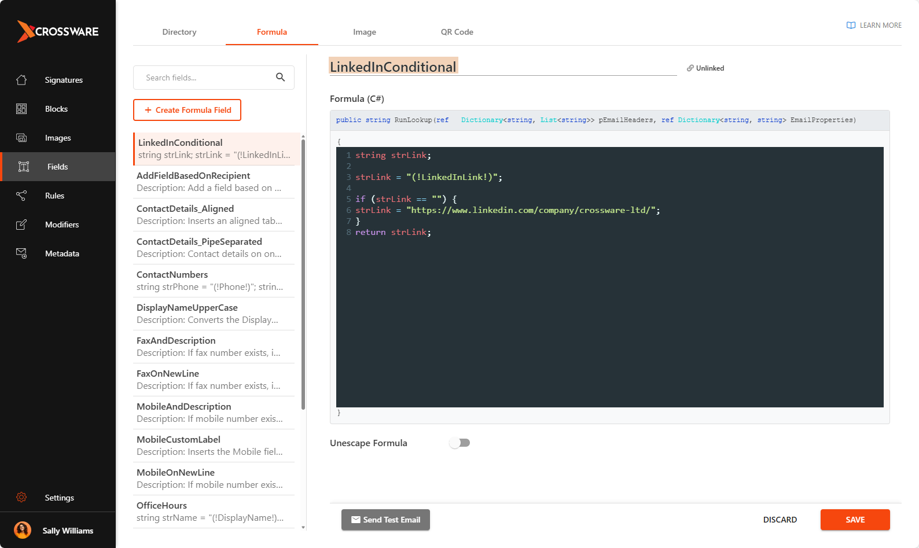This screenshot has width=919, height=548.
Task: Click the Metadata envelope icon
Action: tap(21, 253)
